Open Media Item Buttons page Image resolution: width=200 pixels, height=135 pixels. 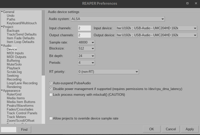point(21,102)
